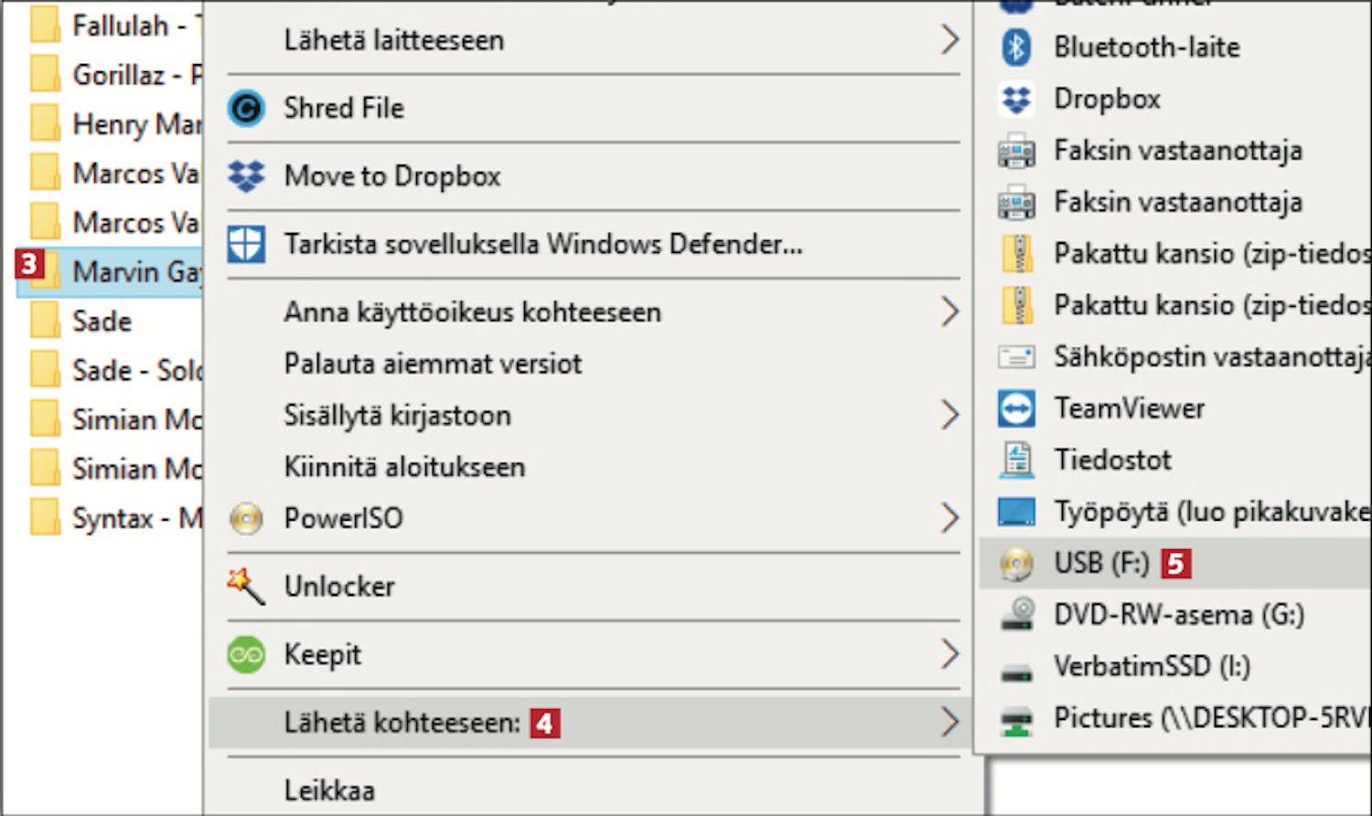Select the Marvin Ga folder row

tap(110, 271)
